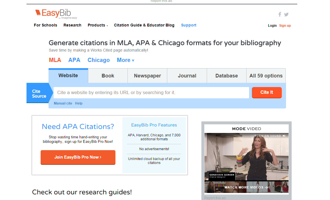Click the Cite It button
330x200 pixels.
point(267,92)
